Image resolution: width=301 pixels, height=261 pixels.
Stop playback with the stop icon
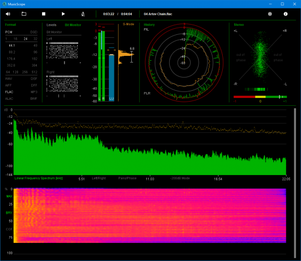[x=43, y=14]
